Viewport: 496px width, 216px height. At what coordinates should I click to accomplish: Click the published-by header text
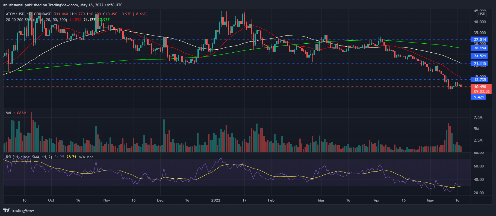tap(63, 5)
